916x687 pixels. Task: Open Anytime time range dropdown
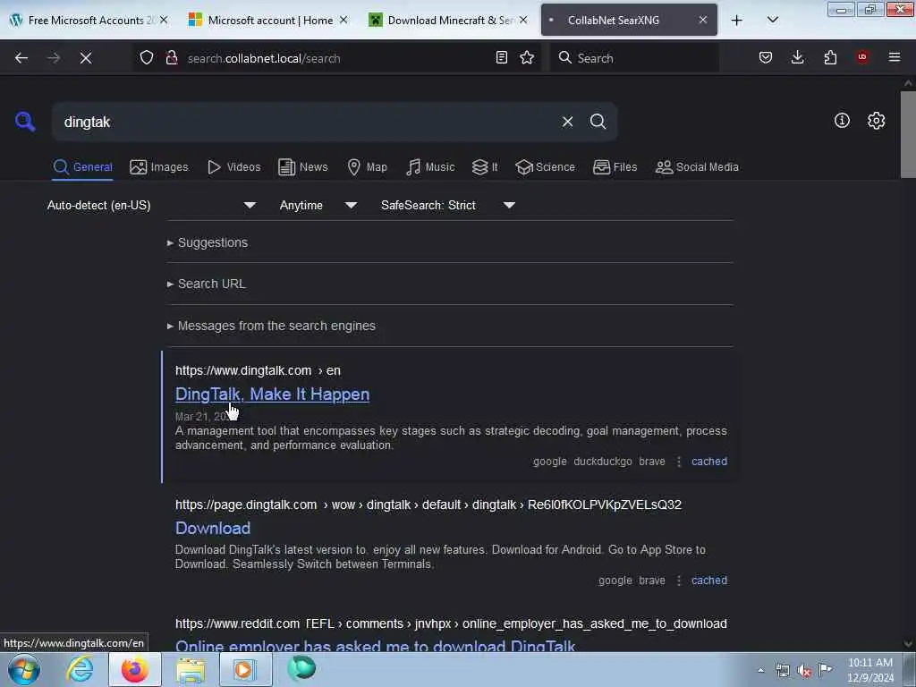pos(318,205)
